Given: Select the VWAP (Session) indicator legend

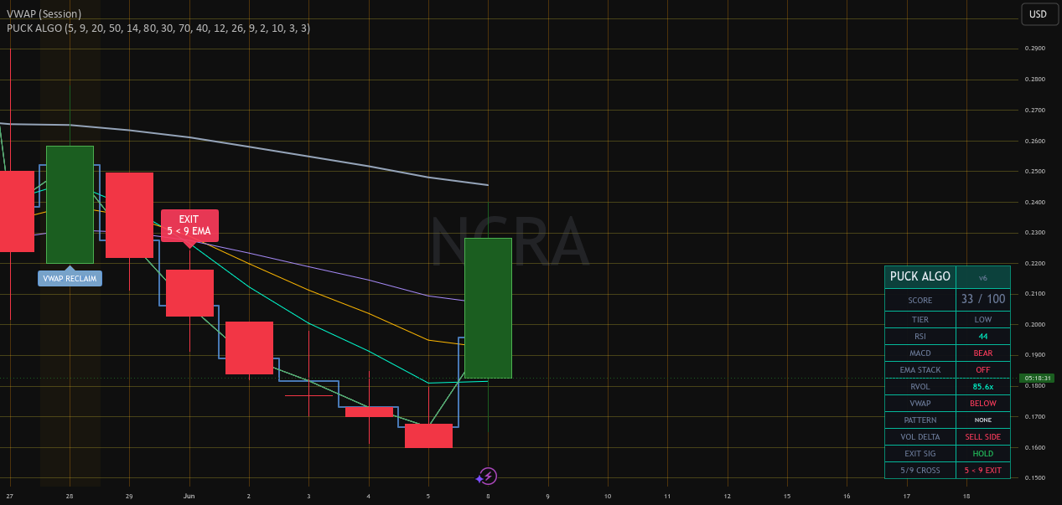Looking at the screenshot, I should point(44,13).
